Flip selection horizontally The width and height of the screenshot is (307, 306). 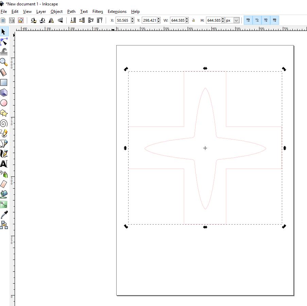coord(51,20)
